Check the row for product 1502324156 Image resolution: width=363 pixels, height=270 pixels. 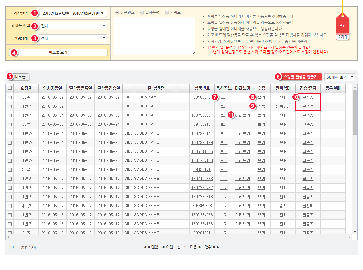coord(9,224)
